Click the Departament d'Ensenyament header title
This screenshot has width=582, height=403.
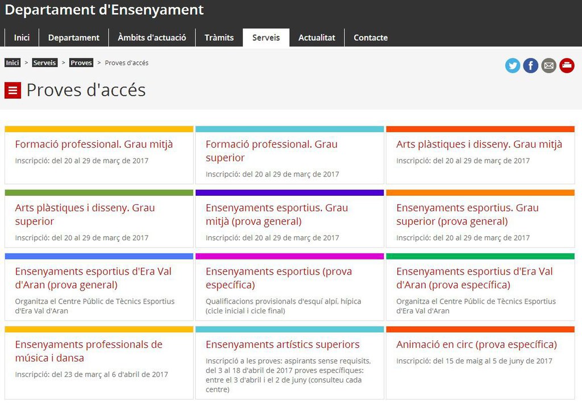pos(104,10)
